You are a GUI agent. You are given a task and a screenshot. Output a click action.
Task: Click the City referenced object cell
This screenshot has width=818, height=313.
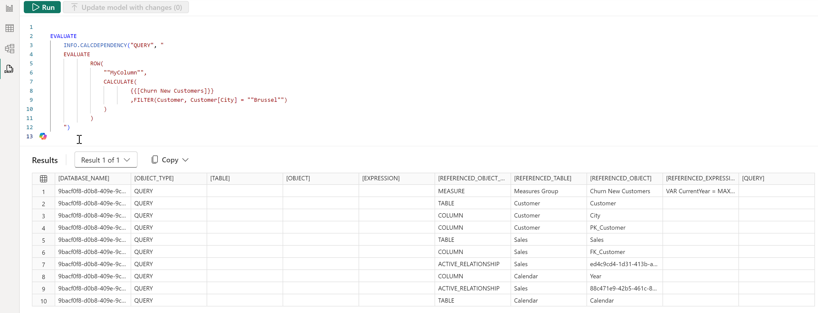coord(625,216)
